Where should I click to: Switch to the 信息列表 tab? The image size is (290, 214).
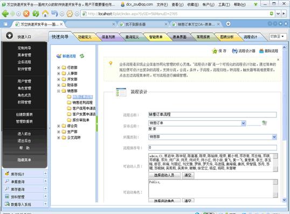click(x=108, y=37)
